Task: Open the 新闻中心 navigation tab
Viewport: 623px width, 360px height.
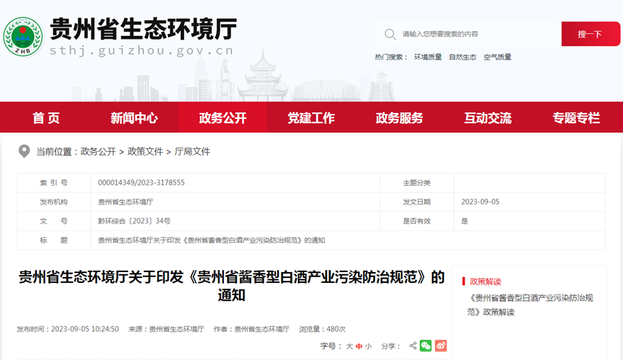Action: click(134, 118)
